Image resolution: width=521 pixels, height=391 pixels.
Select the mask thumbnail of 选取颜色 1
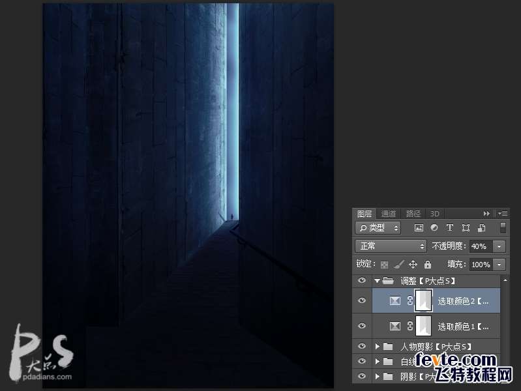(424, 326)
